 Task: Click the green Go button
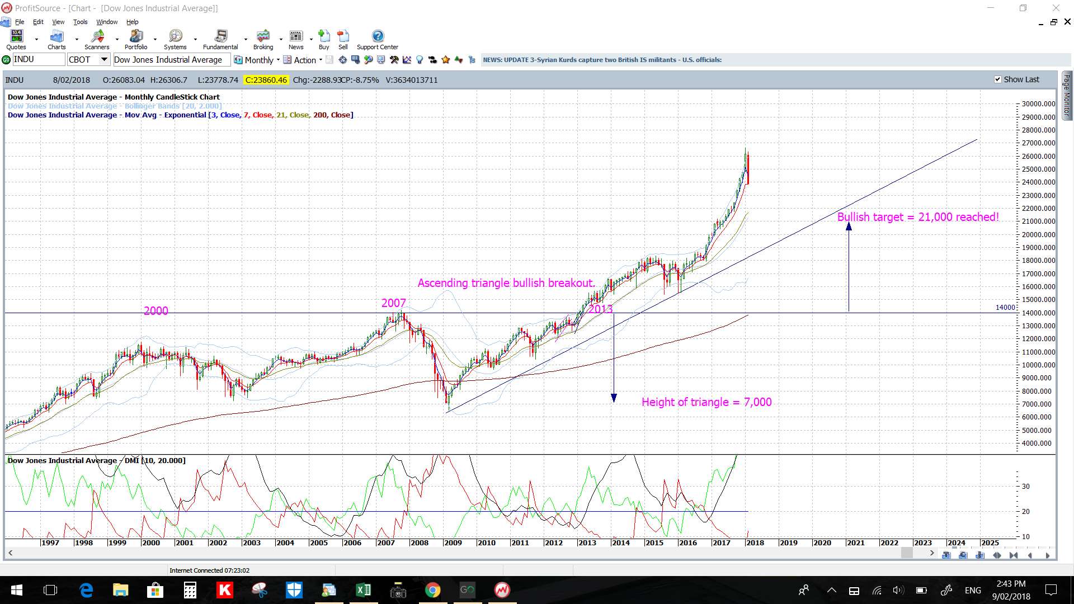pos(6,60)
